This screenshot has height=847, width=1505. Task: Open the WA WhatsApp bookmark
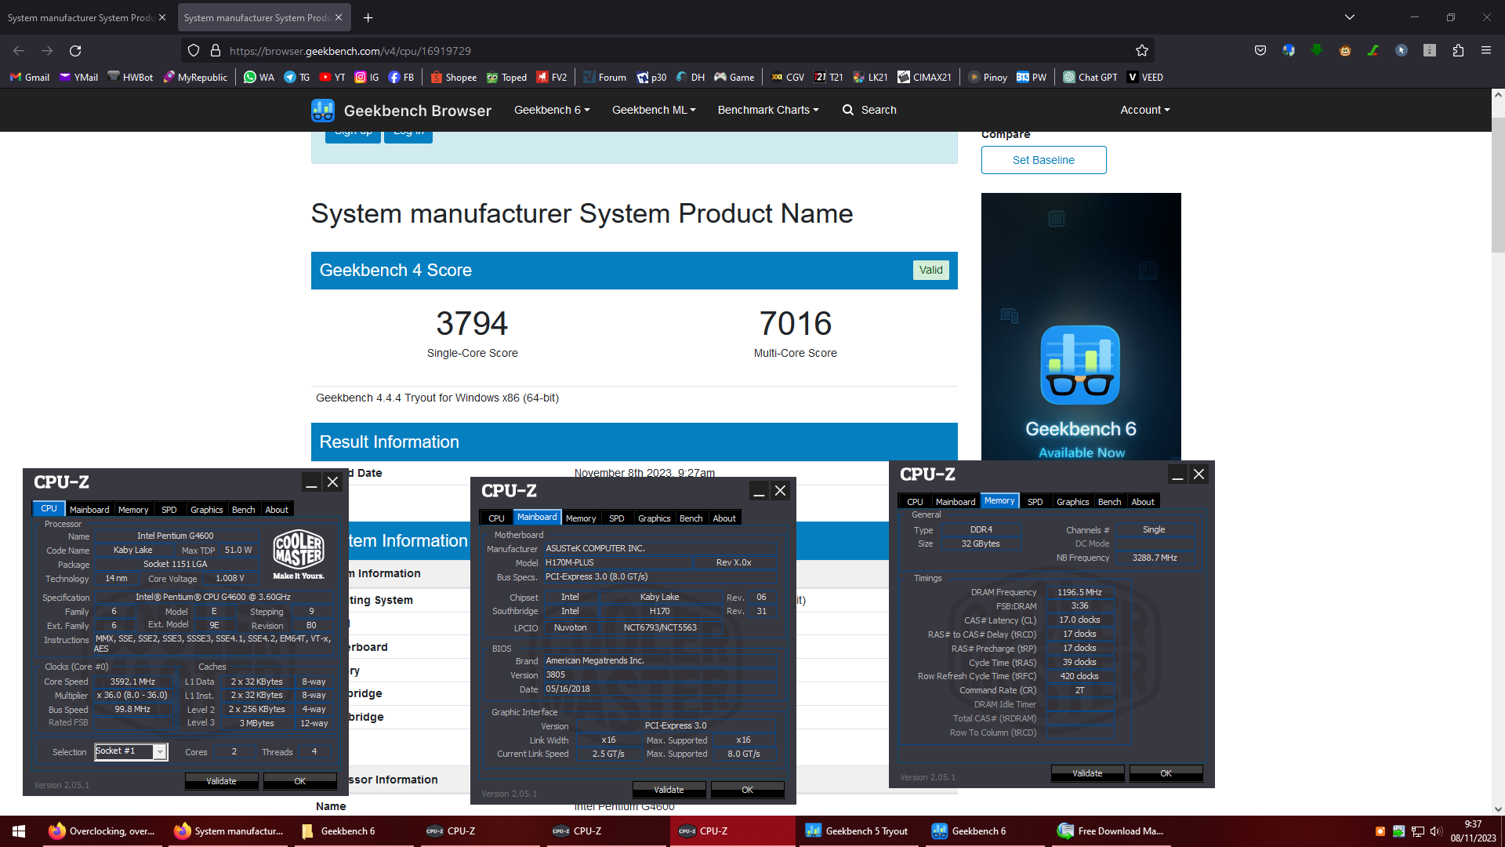point(259,78)
